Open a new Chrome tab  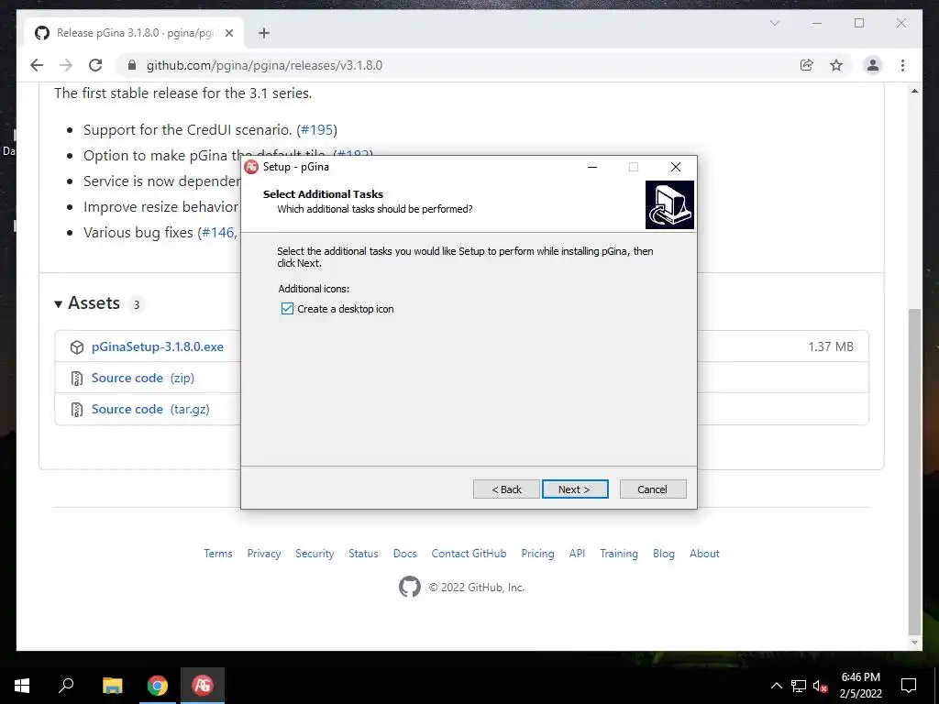tap(264, 33)
